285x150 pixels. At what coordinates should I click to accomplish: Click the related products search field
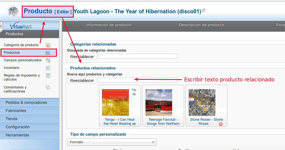pyautogui.click(x=138, y=80)
